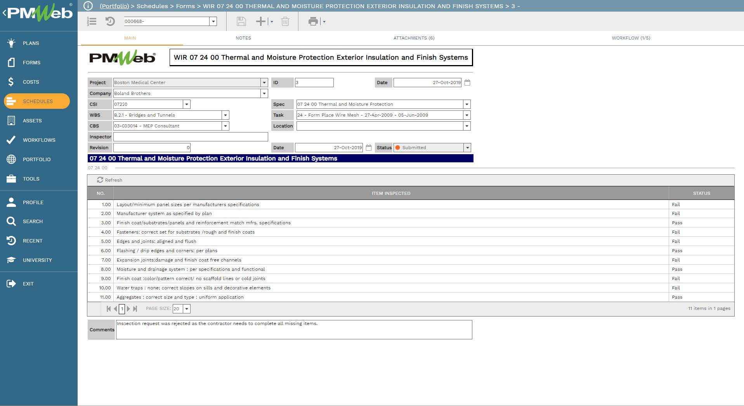Click the Inspector input field

point(191,137)
